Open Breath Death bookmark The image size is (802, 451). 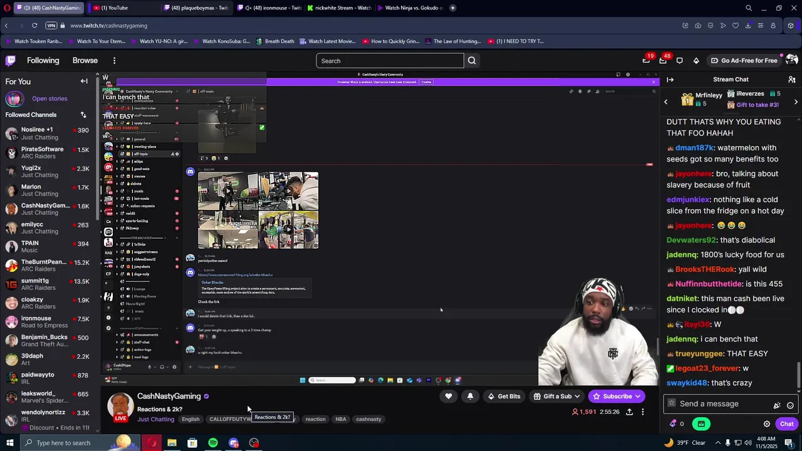(274, 41)
